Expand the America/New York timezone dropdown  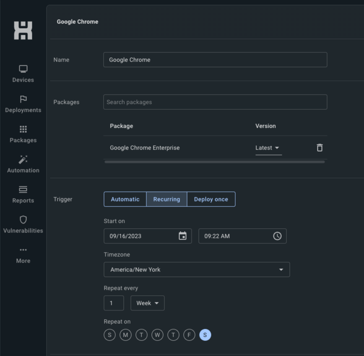point(197,269)
